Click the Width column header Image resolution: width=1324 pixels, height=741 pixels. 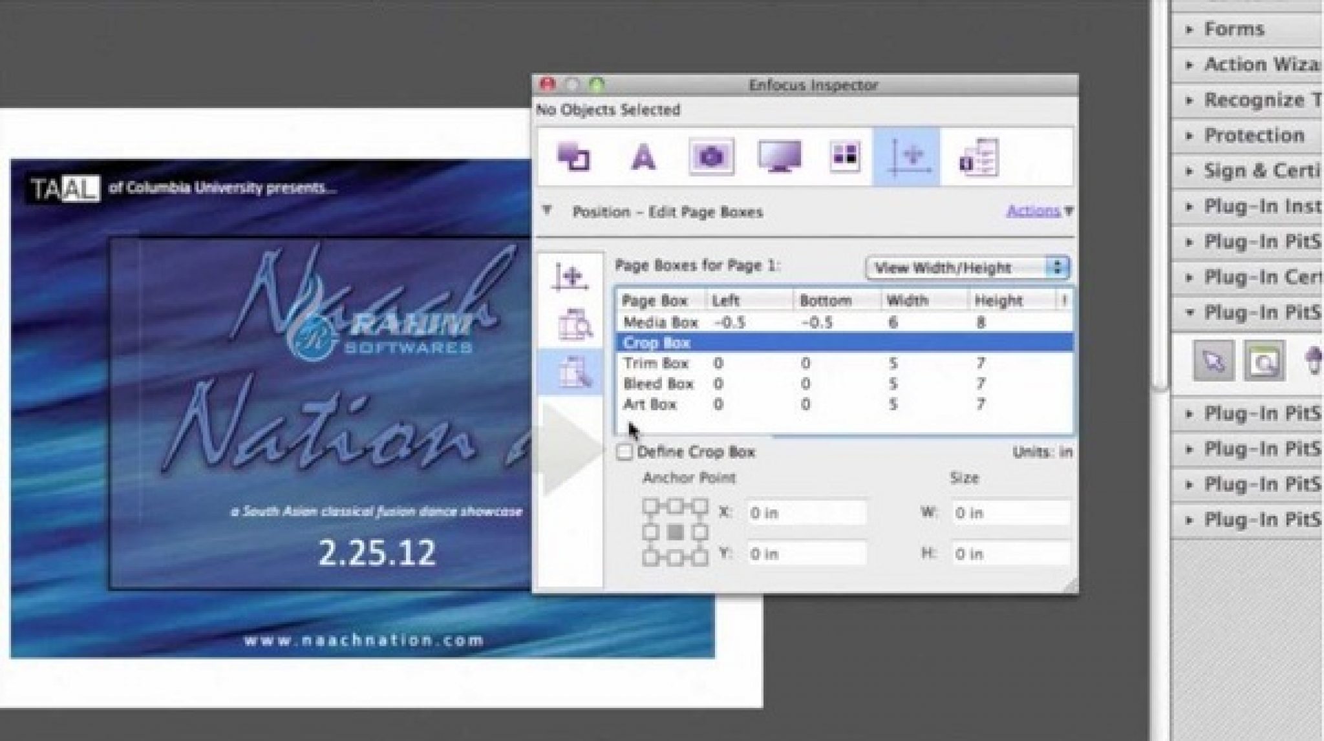click(907, 300)
